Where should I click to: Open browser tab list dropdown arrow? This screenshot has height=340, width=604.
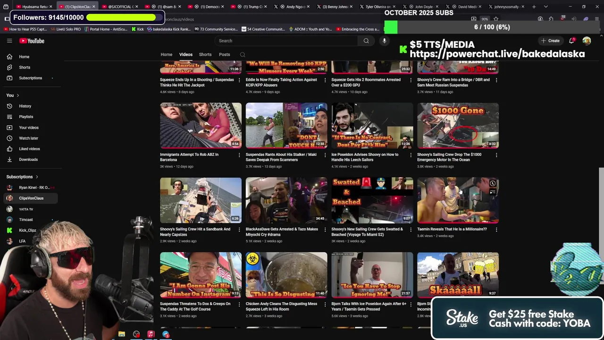546,7
